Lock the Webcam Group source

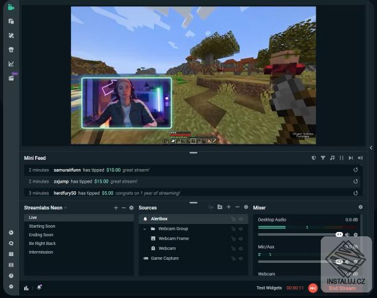[233, 229]
